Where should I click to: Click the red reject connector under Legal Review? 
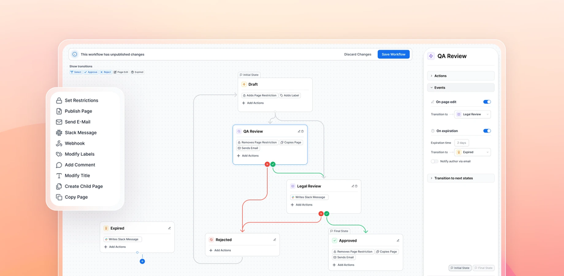321,213
